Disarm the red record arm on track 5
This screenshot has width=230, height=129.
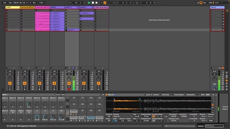[69, 89]
